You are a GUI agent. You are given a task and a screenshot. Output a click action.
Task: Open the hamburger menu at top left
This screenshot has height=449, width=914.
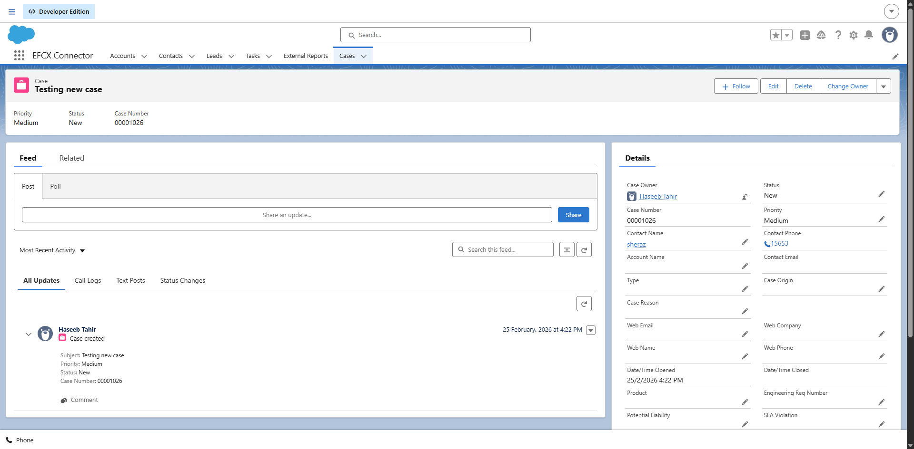12,11
